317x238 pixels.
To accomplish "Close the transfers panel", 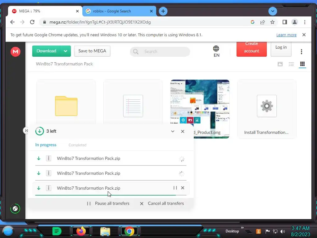I will (x=183, y=131).
